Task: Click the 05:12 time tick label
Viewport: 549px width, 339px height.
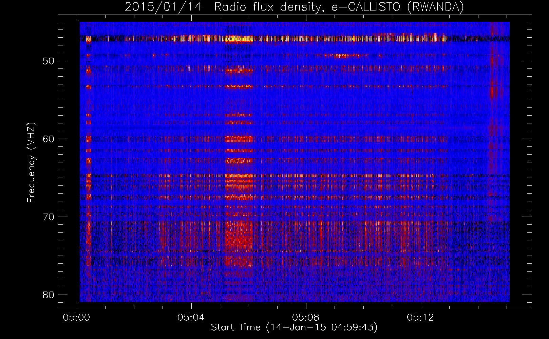Action: 421,318
